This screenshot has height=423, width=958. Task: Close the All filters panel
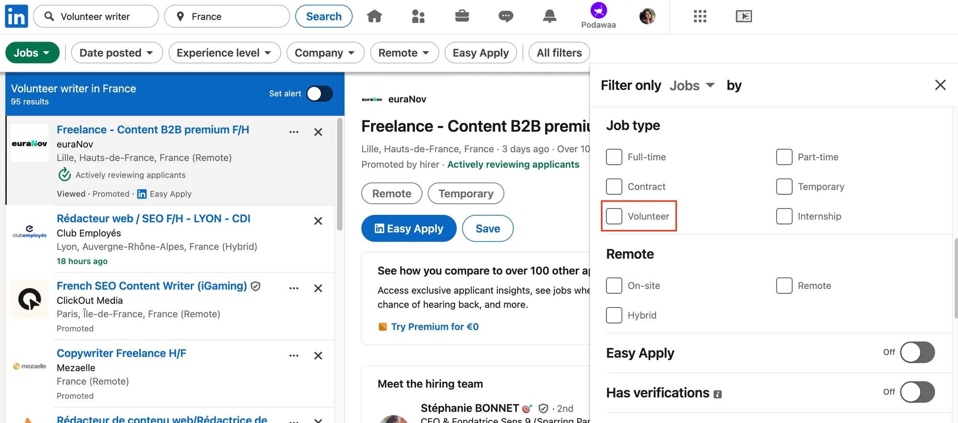[x=940, y=85]
